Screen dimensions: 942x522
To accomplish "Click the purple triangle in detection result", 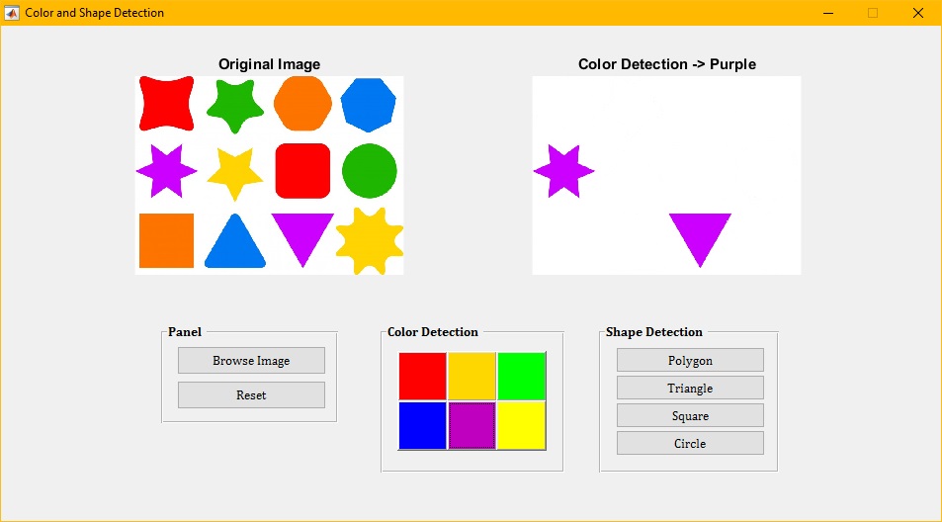I will pos(700,235).
